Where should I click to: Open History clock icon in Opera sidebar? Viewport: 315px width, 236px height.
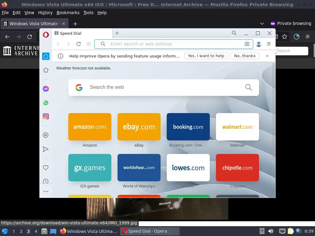pos(46,181)
